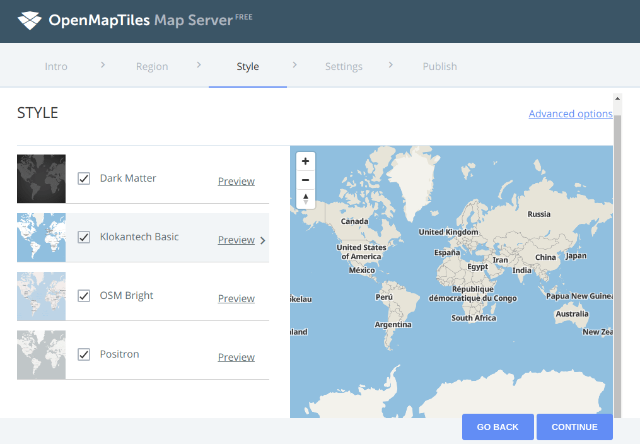Click the OSM Bright style thumbnail
This screenshot has width=640, height=444.
[41, 296]
